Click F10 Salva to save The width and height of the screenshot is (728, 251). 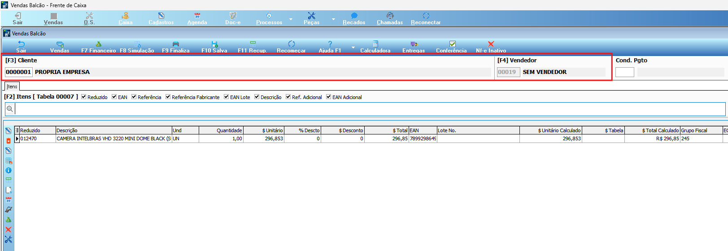pyautogui.click(x=214, y=47)
